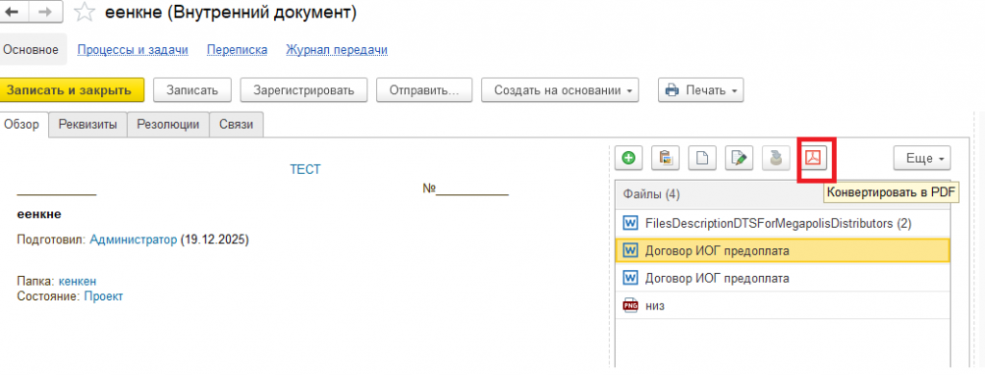The width and height of the screenshot is (985, 375).
Task: Add document to favorites with star icon
Action: (x=85, y=12)
